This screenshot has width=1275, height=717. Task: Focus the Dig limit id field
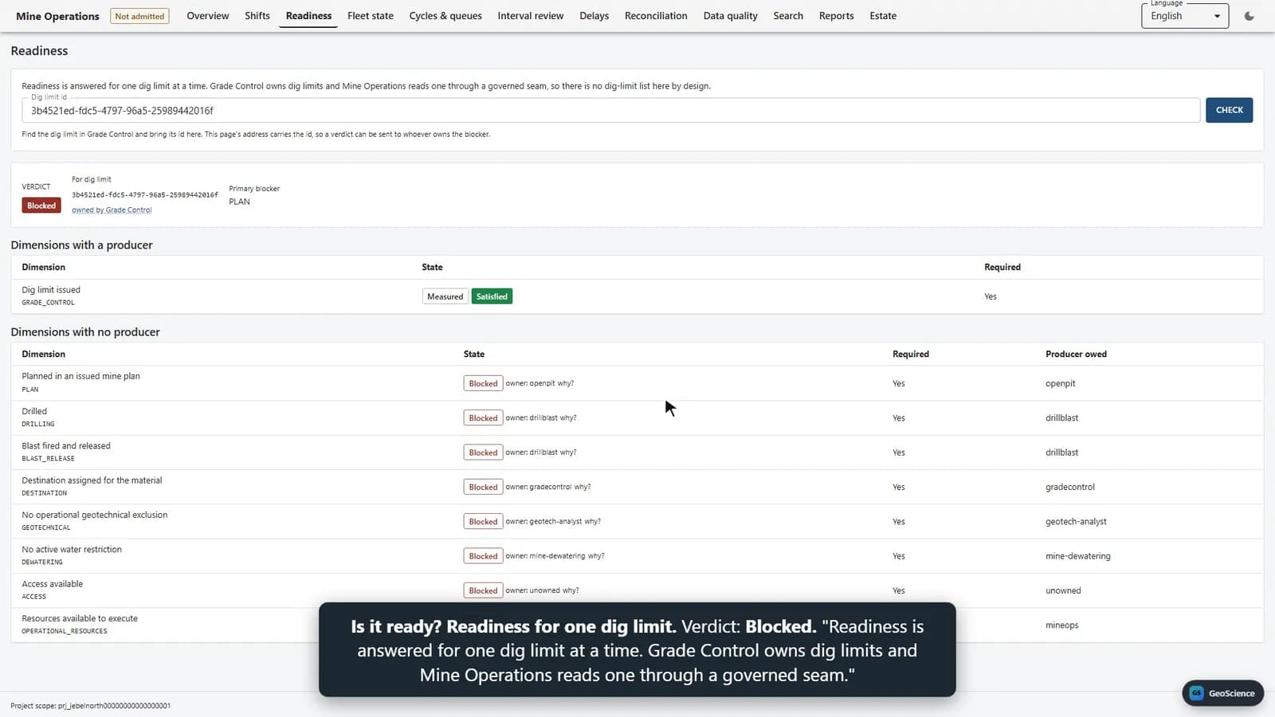[610, 111]
